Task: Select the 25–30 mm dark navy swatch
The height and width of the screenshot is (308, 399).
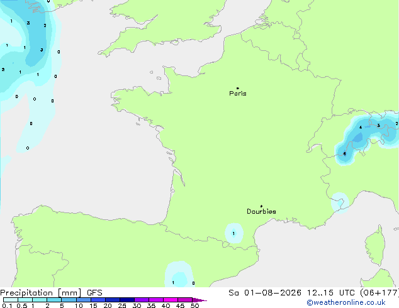Action: point(127,300)
